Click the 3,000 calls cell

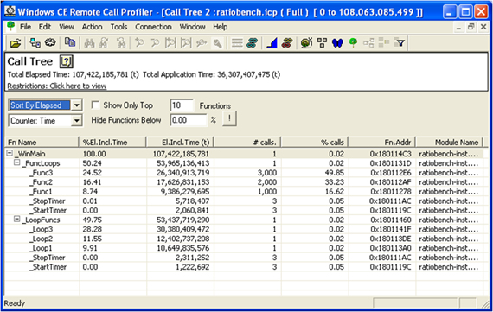point(267,173)
